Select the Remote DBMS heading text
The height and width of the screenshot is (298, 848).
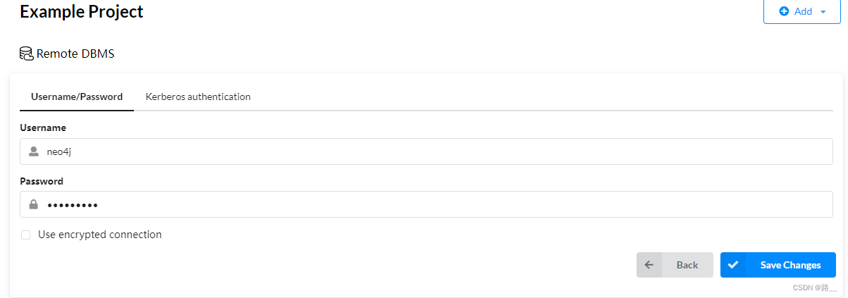[75, 54]
